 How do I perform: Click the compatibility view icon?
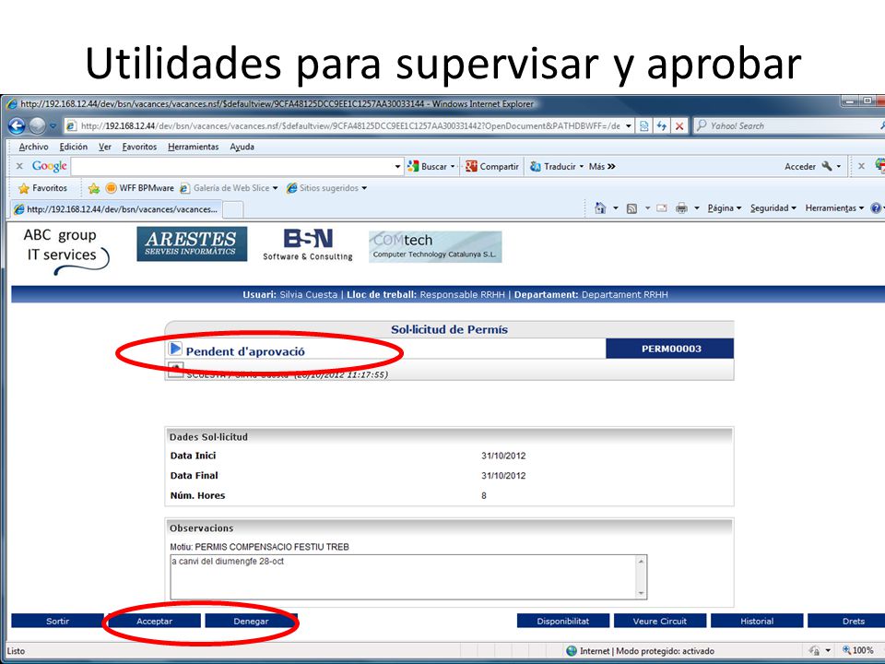(x=644, y=126)
